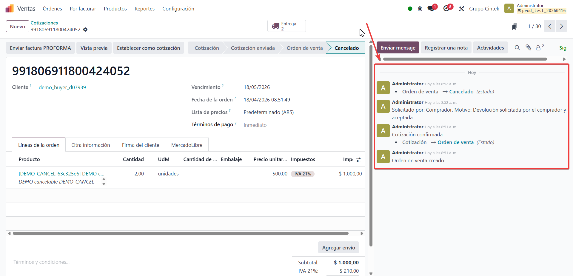Click the Vista previa button
Screen dimensions: 573x276
pyautogui.click(x=94, y=48)
